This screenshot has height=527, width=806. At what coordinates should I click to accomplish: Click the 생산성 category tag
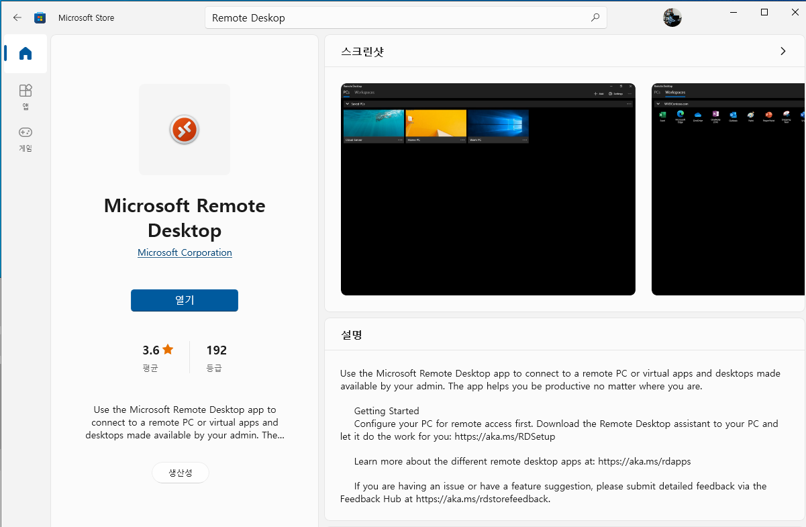[x=181, y=473]
